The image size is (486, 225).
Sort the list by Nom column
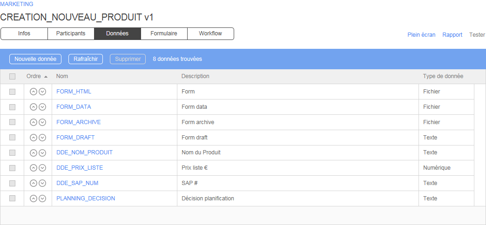point(62,76)
